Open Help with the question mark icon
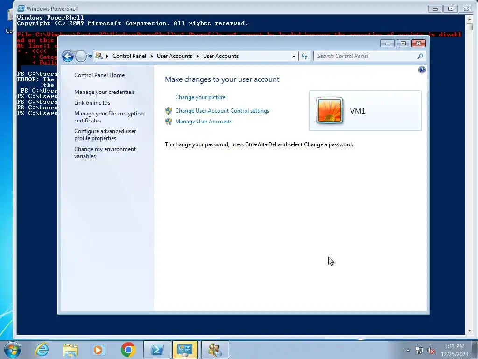 point(422,70)
